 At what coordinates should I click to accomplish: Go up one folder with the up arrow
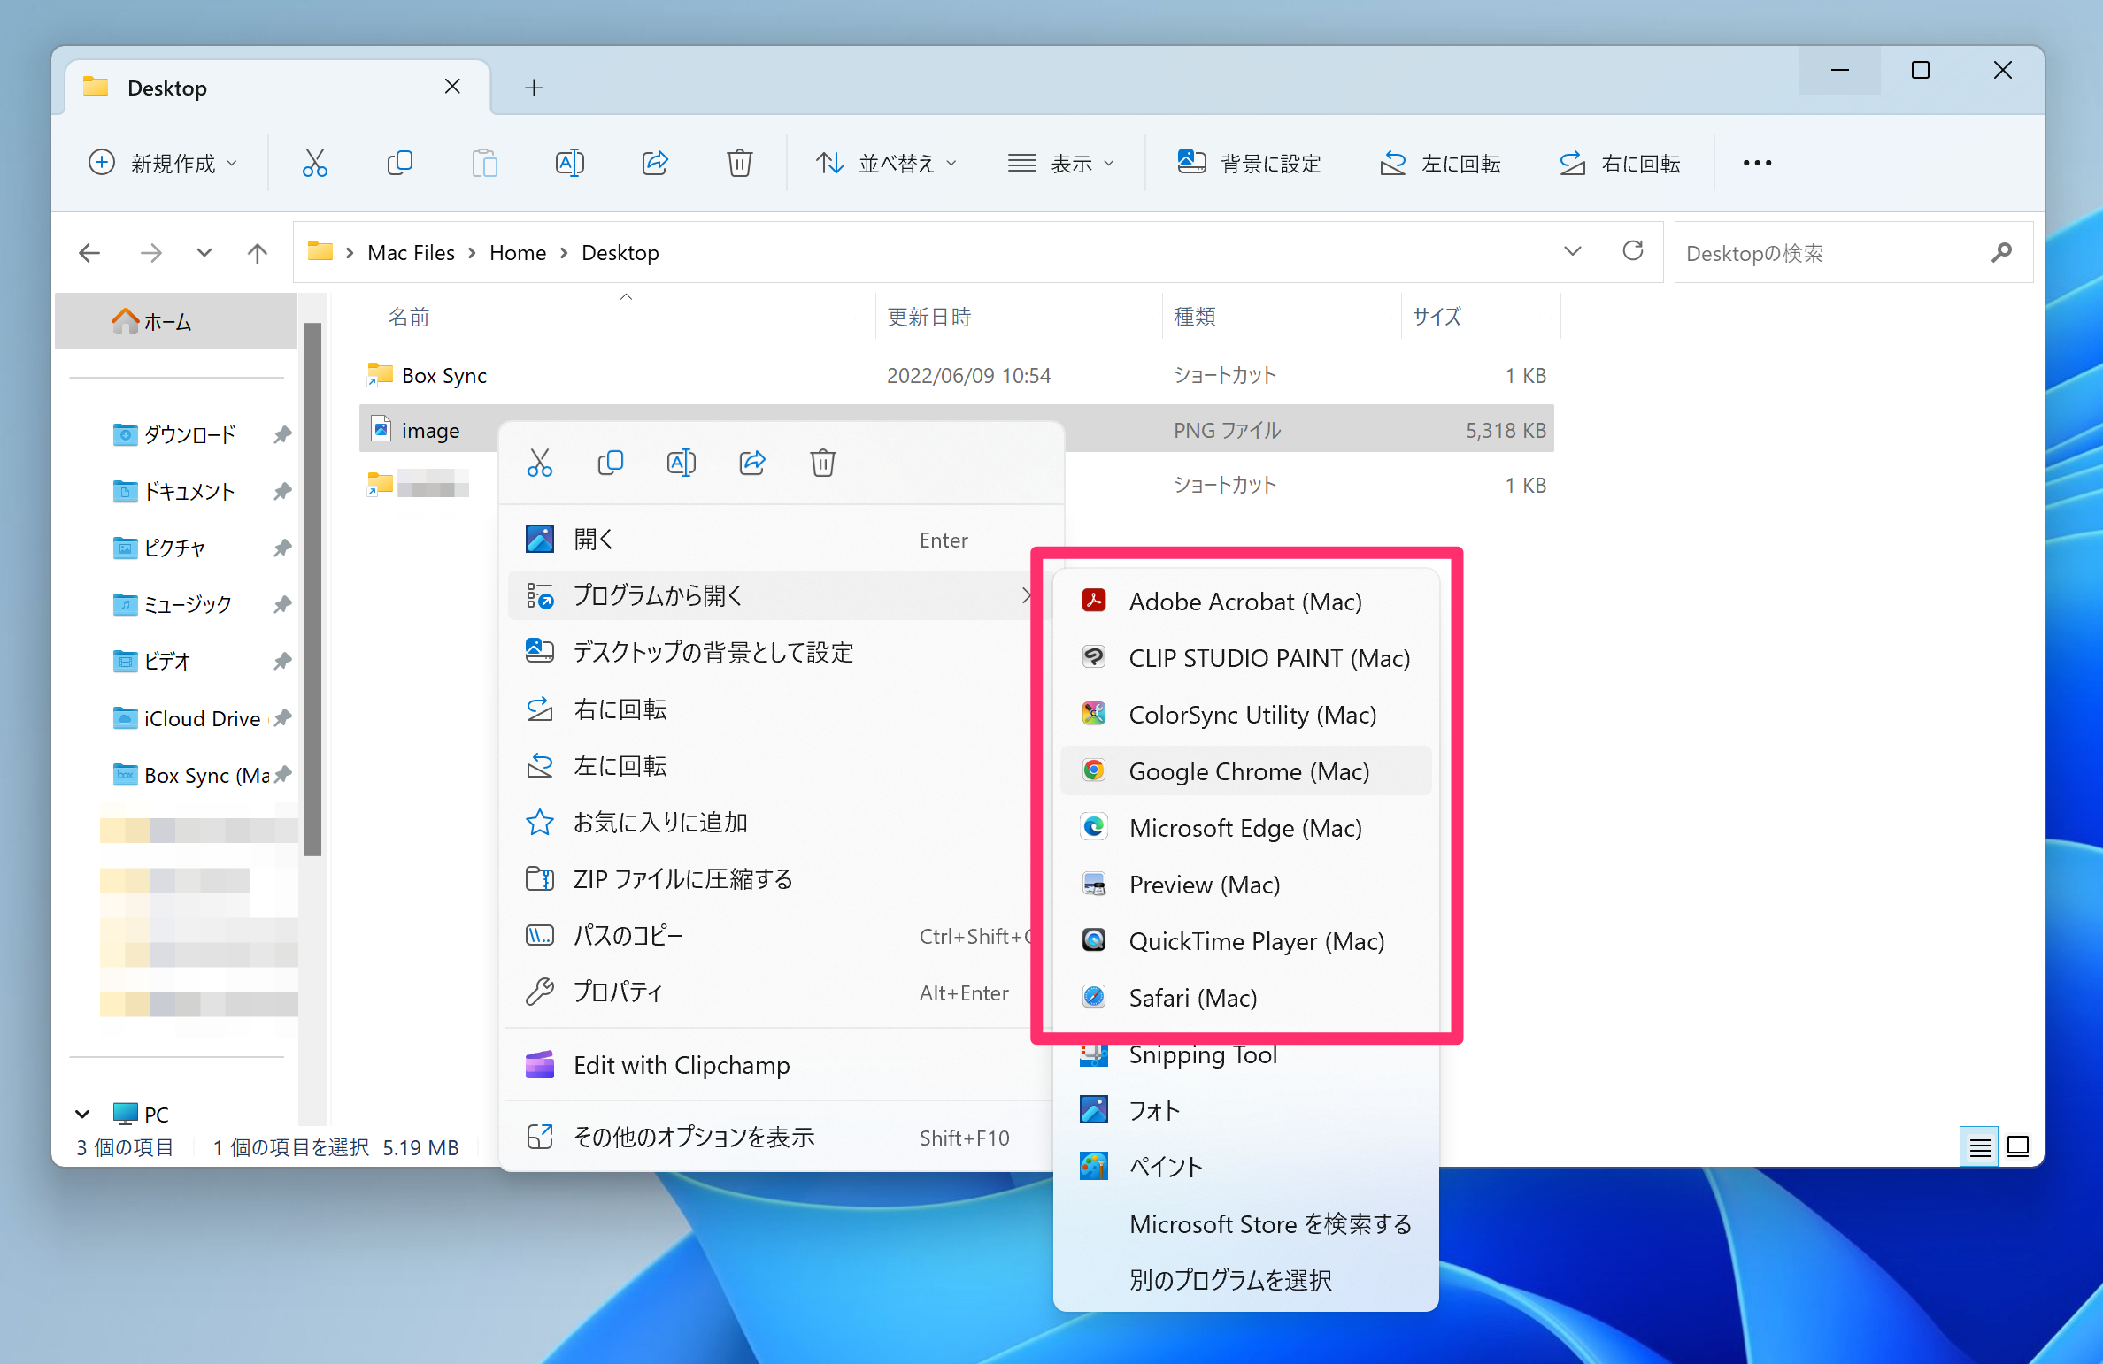tap(258, 253)
